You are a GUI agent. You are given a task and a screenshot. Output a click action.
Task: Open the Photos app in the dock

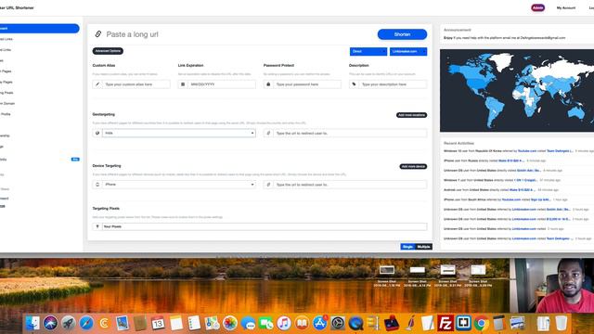[x=230, y=323]
